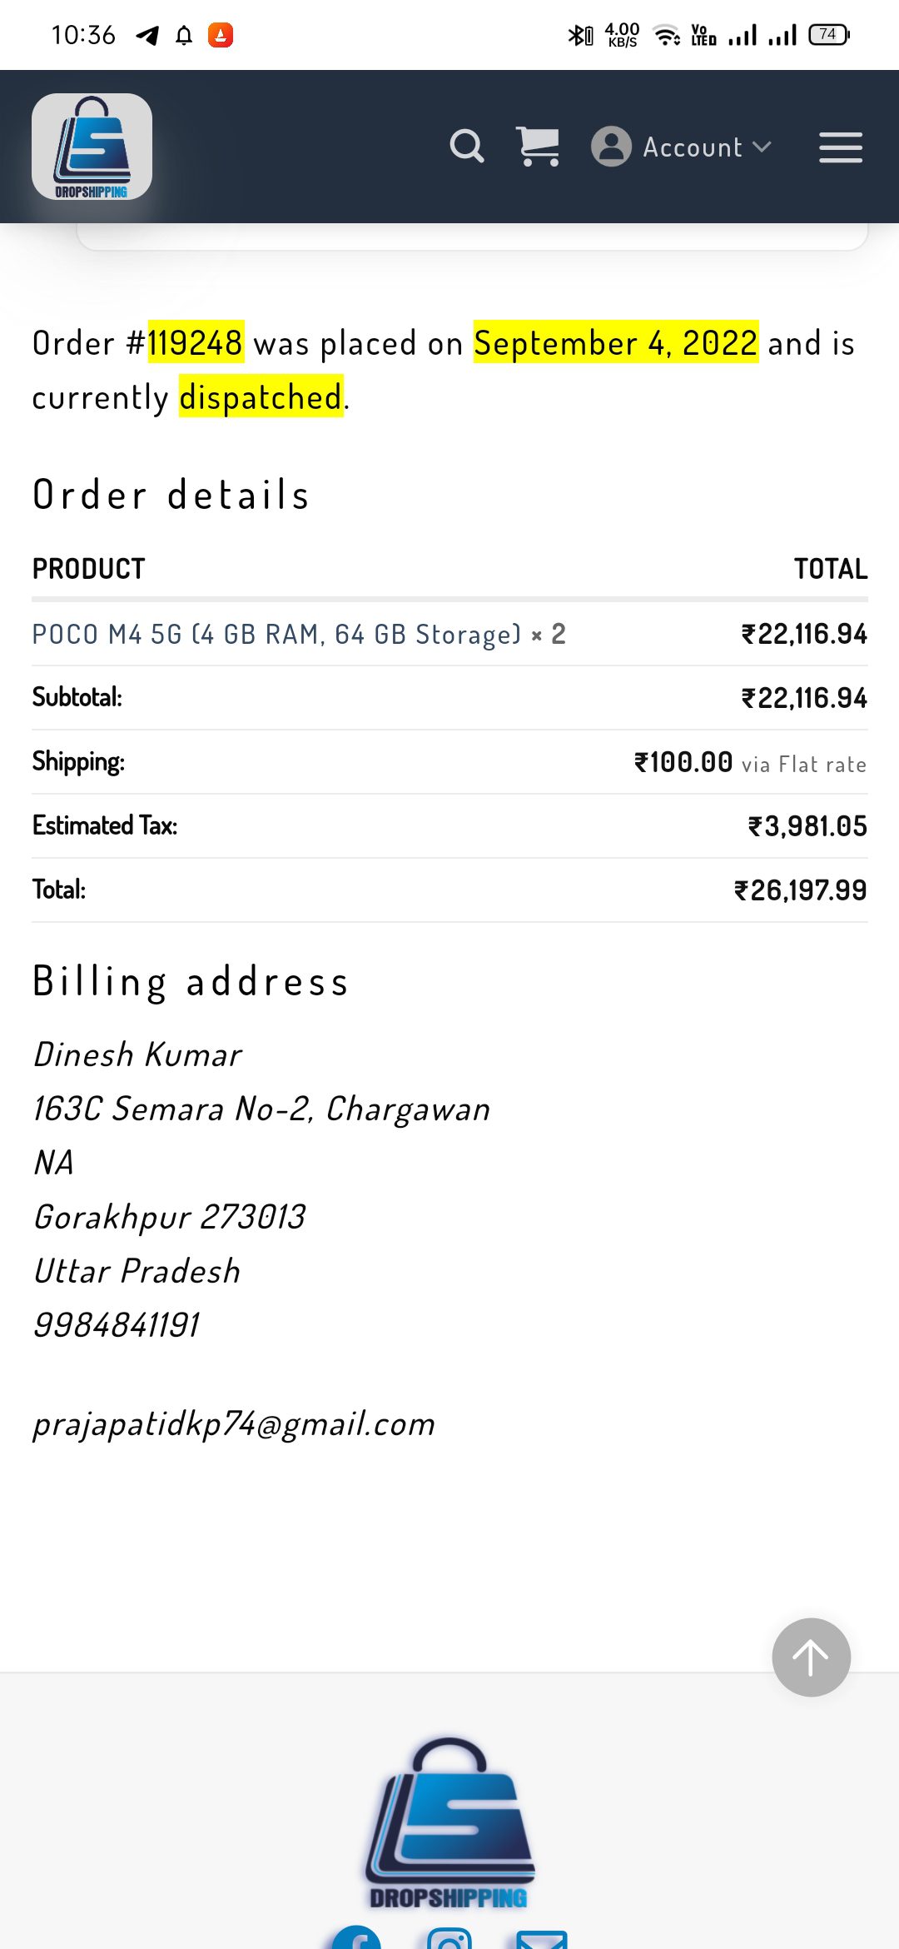
Task: Open the Facebook icon in footer
Action: (x=356, y=1940)
